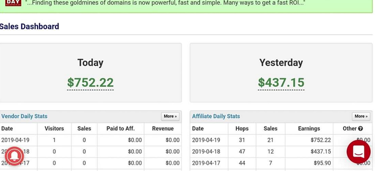Click affiliate sales value 7
This screenshot has width=376, height=171.
[x=271, y=163]
